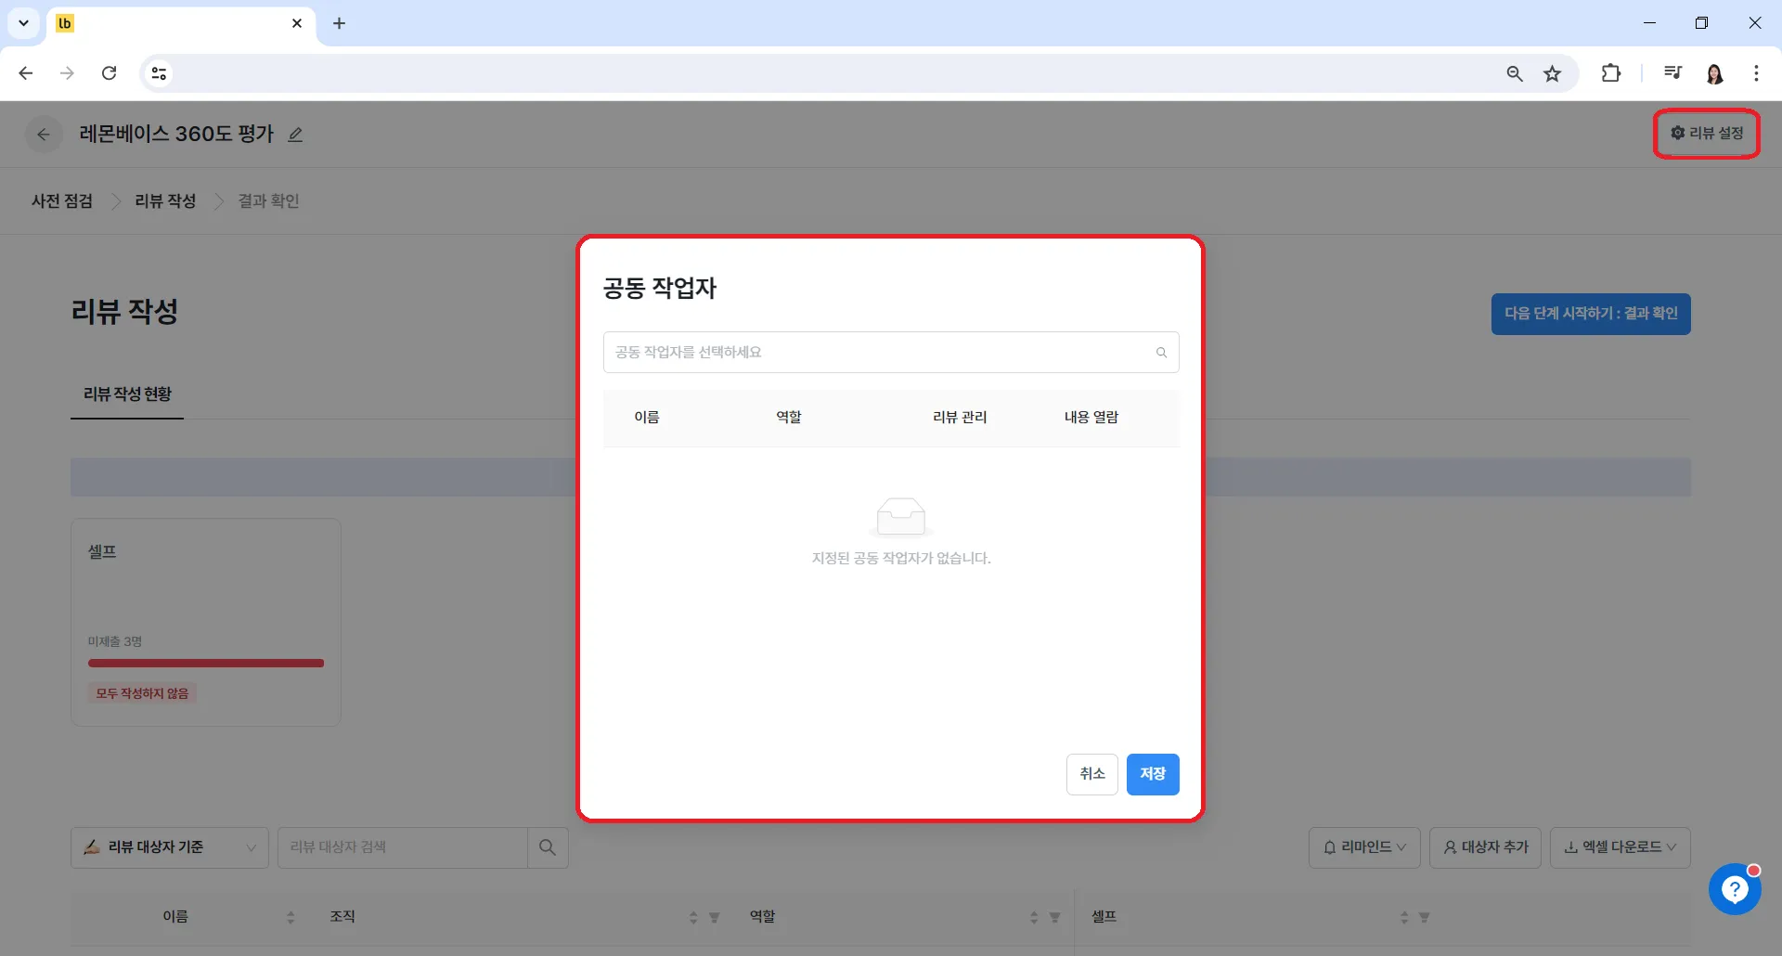Click 다음 단계 시작하기 : 결과 확인 button

1591,314
